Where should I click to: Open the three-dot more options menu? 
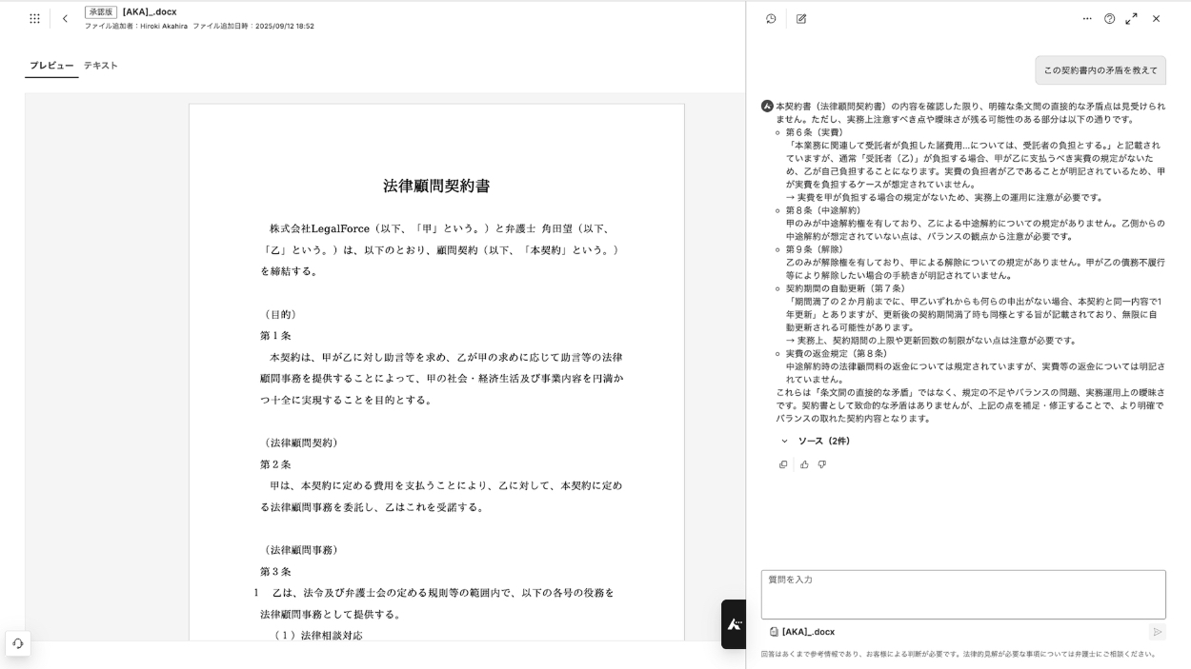pyautogui.click(x=1087, y=18)
